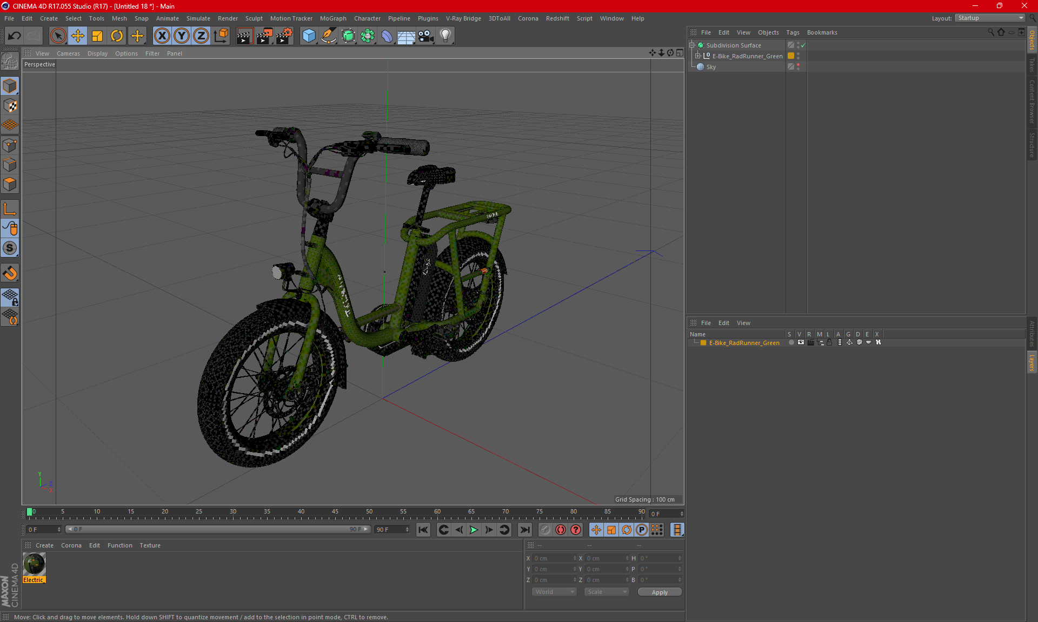This screenshot has width=1038, height=622.
Task: Open material manager Texture menu
Action: tap(150, 545)
